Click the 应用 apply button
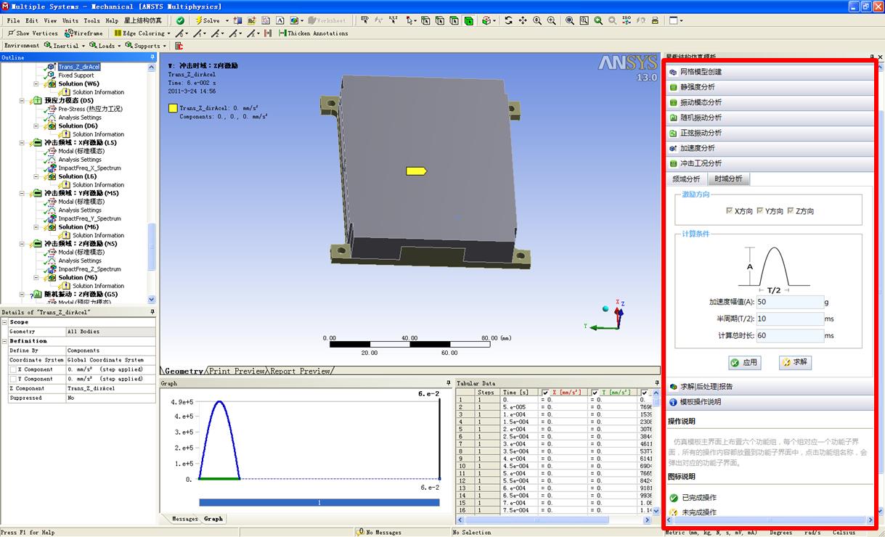Image resolution: width=885 pixels, height=537 pixels. pos(744,362)
